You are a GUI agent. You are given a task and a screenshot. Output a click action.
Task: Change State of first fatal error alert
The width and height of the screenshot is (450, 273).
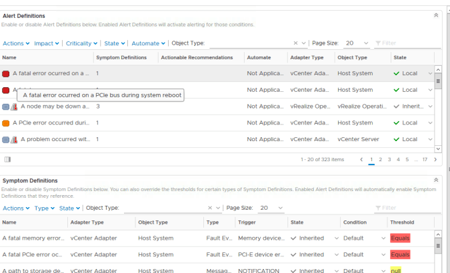click(430, 73)
